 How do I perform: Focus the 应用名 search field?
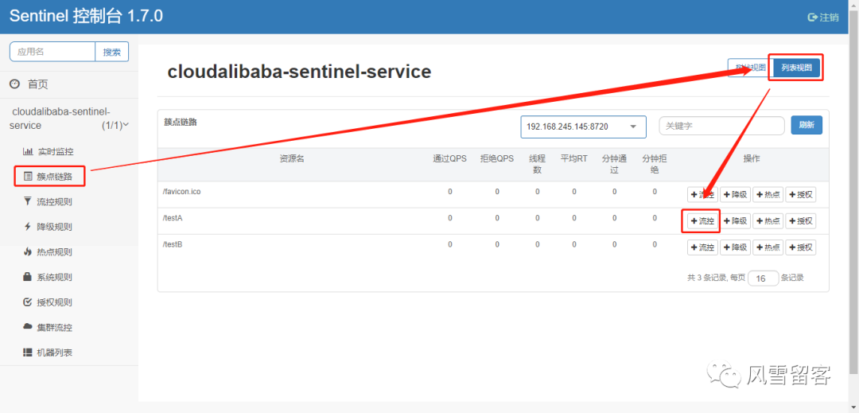tap(52, 52)
